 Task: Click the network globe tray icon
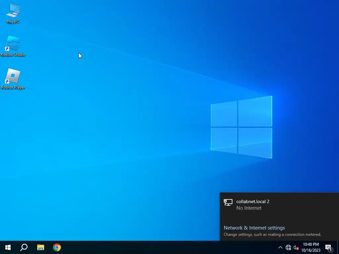[x=288, y=247]
